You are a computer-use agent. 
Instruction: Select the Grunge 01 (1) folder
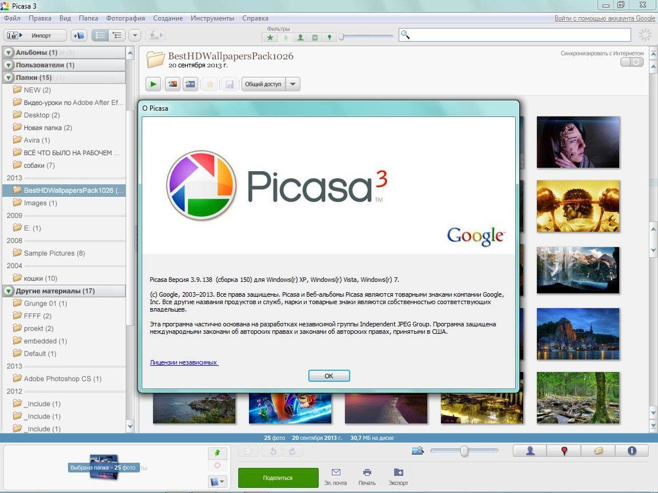click(64, 304)
